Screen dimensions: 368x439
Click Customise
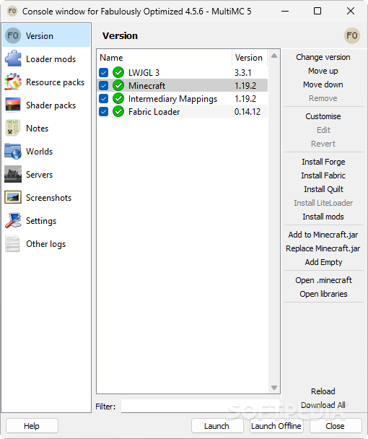click(x=323, y=116)
